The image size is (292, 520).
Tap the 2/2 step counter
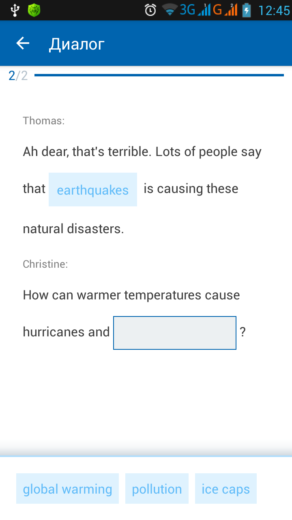pos(18,76)
